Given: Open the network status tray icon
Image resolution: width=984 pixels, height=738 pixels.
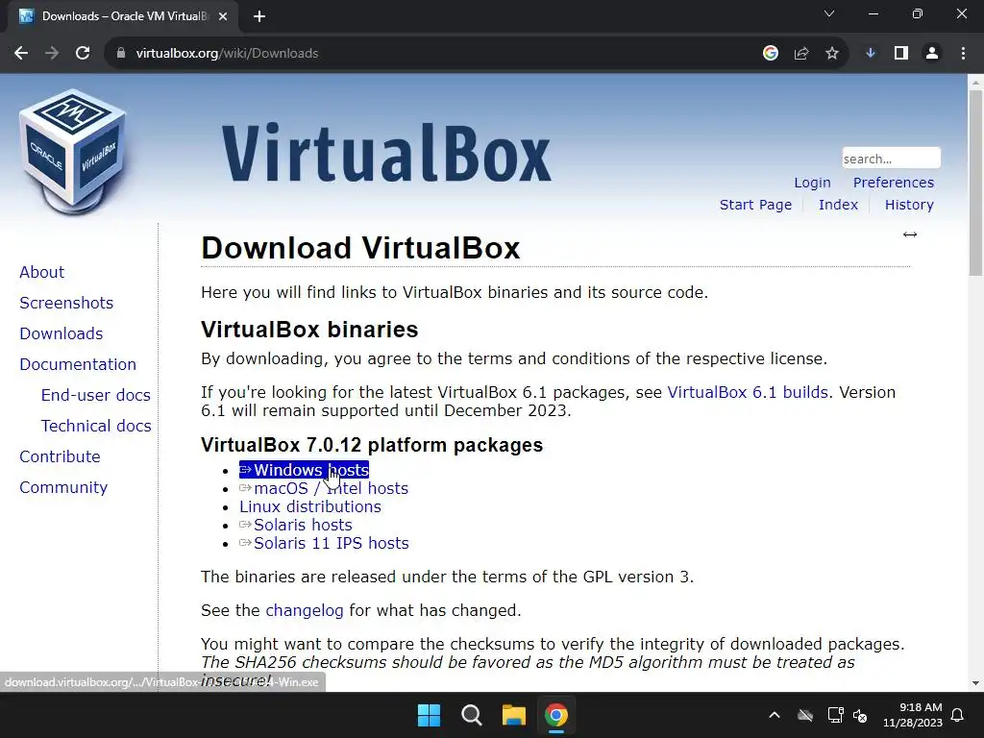Looking at the screenshot, I should [x=835, y=715].
